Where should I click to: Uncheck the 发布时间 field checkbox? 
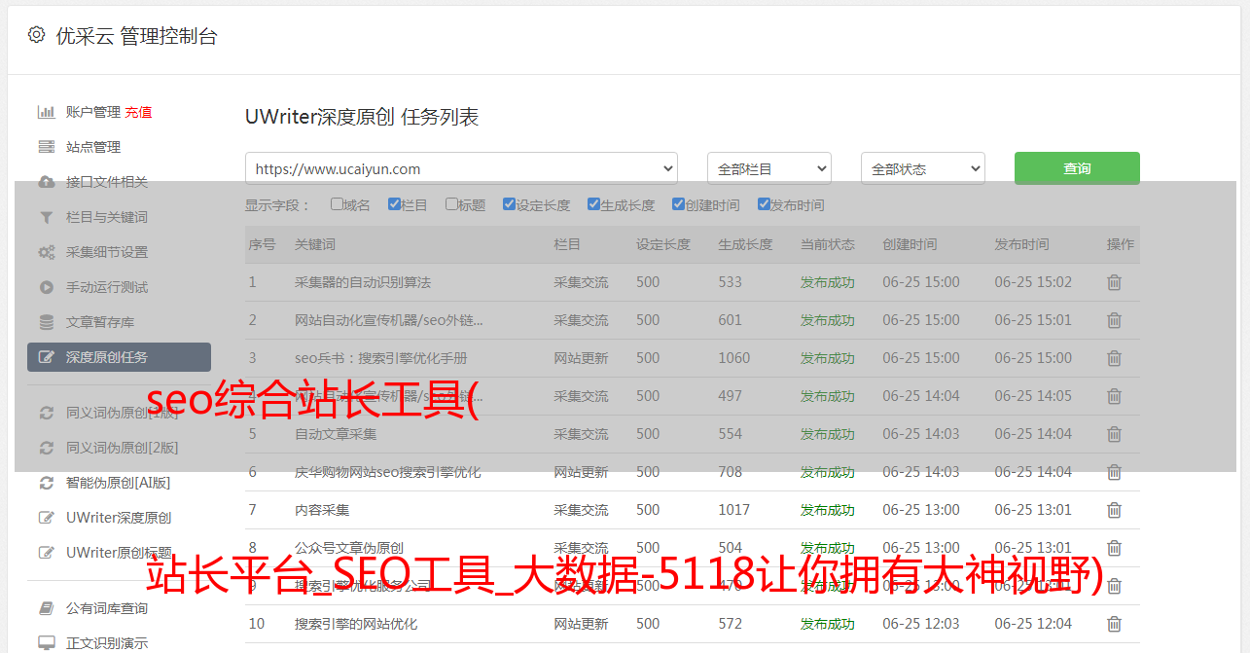pos(763,204)
